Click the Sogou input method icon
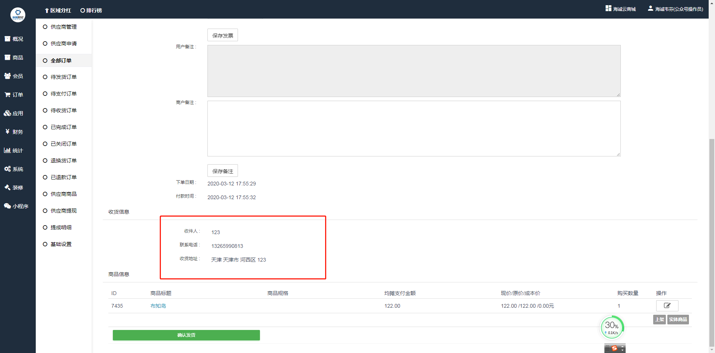The image size is (715, 353). (x=614, y=349)
